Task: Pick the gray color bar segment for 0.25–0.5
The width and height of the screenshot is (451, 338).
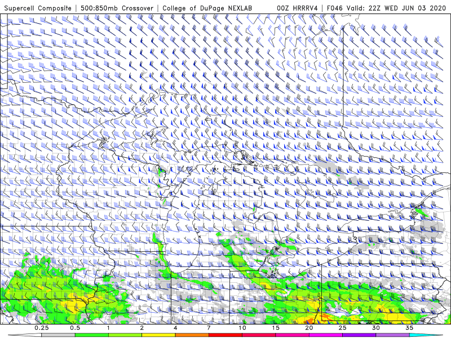Action: (59, 335)
